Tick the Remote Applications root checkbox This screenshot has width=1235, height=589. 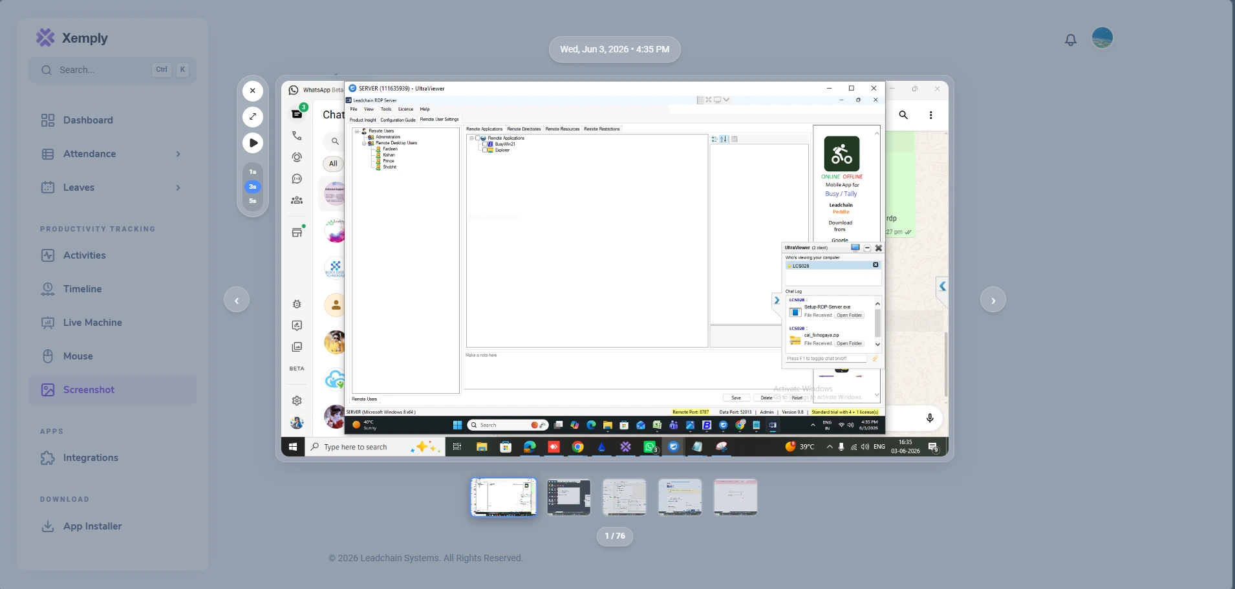477,138
